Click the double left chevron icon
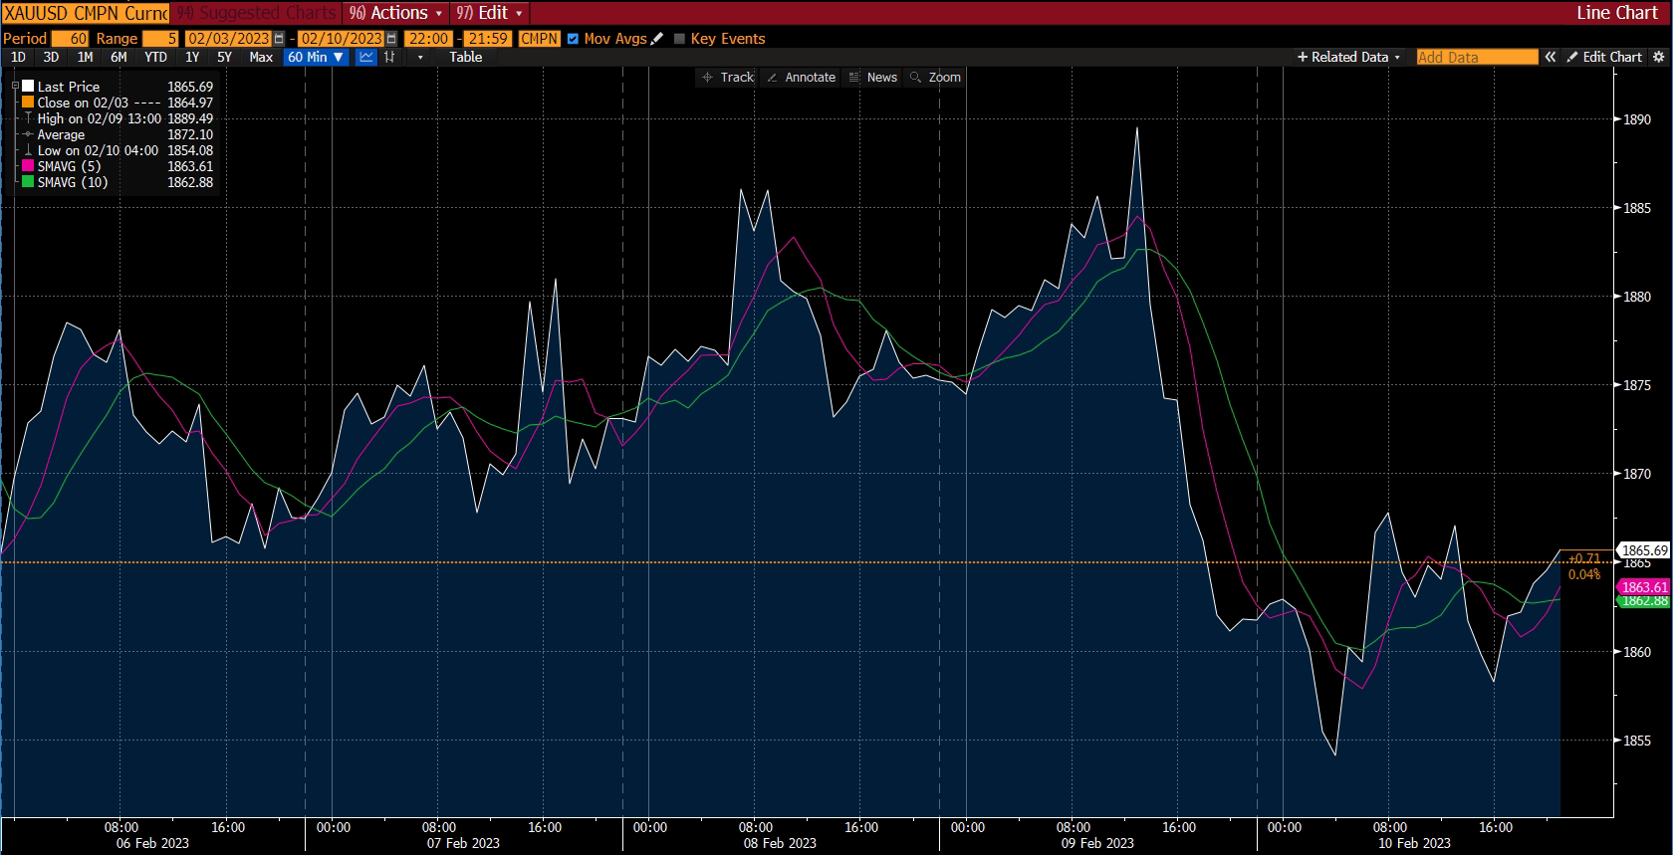 1550,57
